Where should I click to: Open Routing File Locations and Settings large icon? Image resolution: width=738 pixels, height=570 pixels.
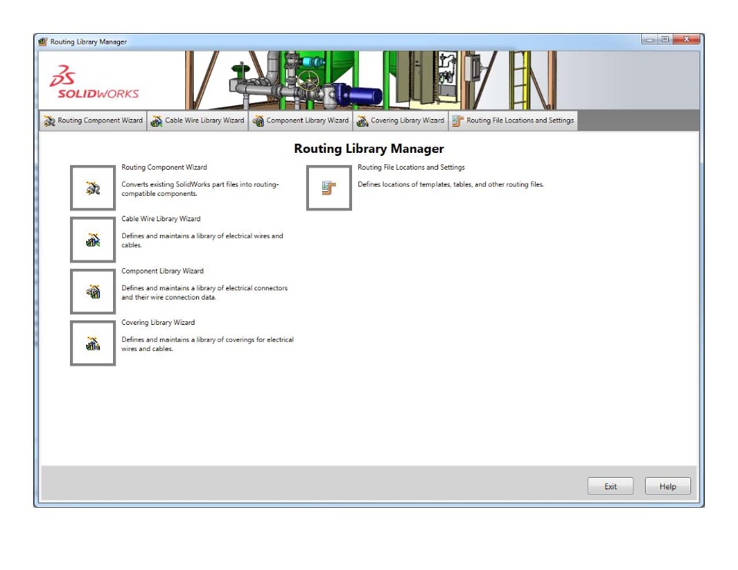click(329, 187)
